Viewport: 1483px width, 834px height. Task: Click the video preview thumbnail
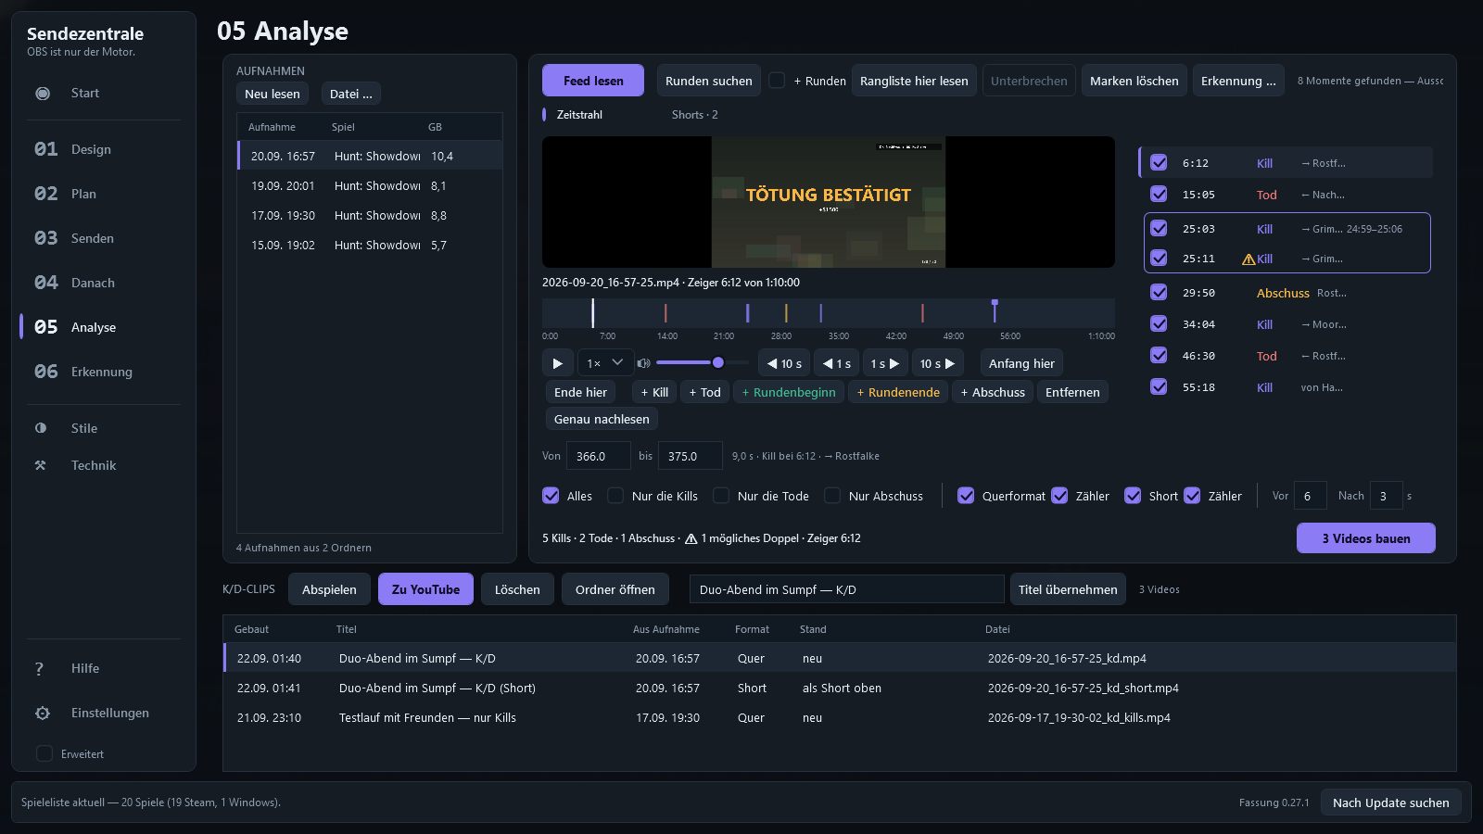tap(829, 202)
